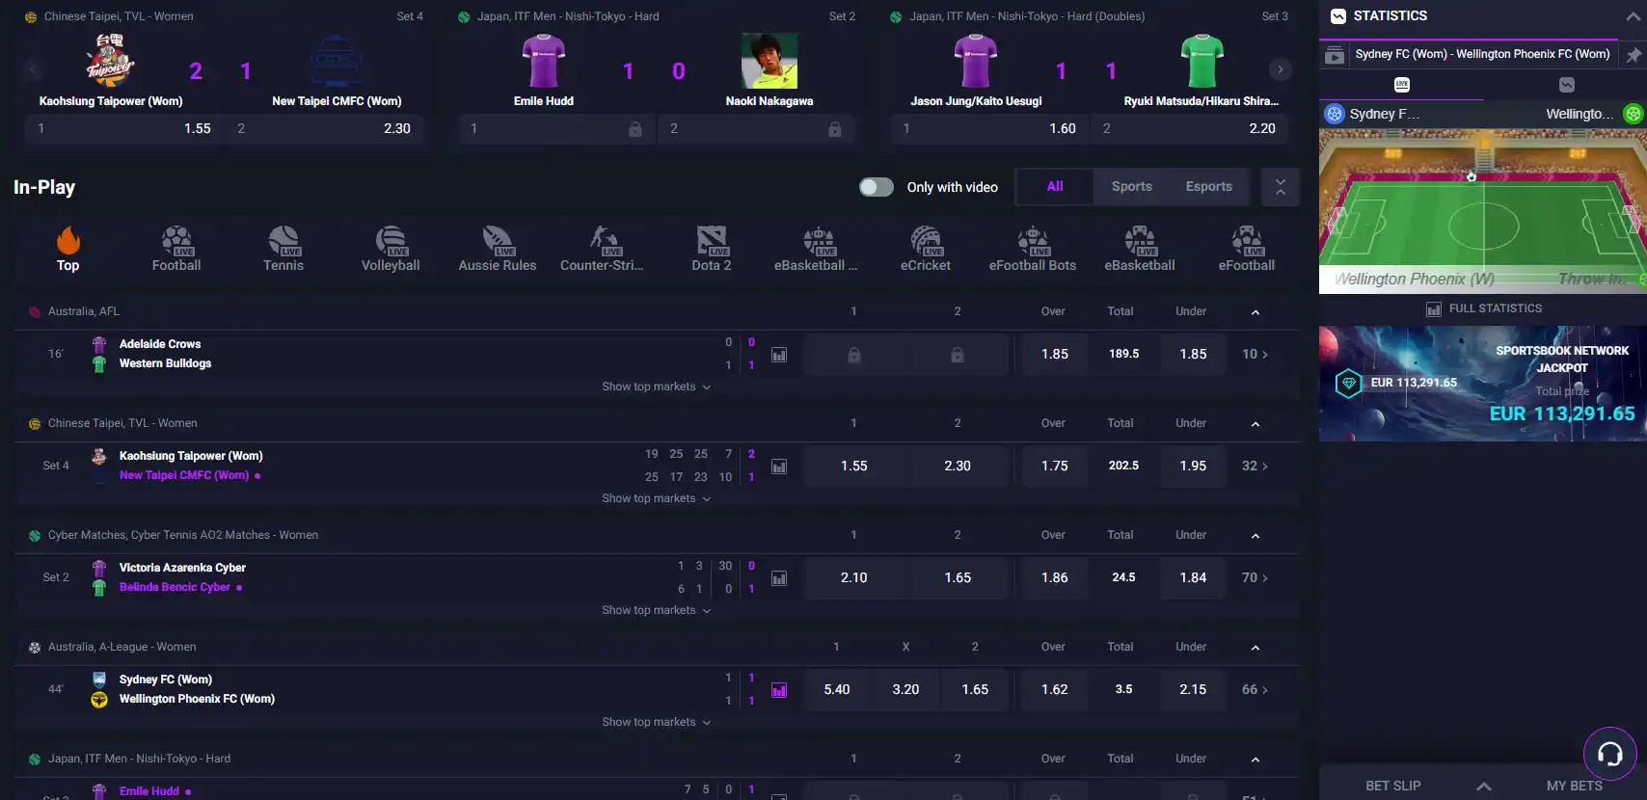Open the eBasketball live category

coord(1140,249)
